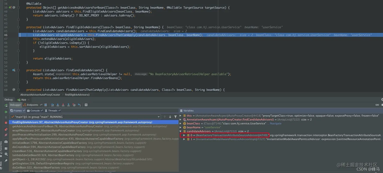Click the red Force Step Into icon

click(x=63, y=105)
